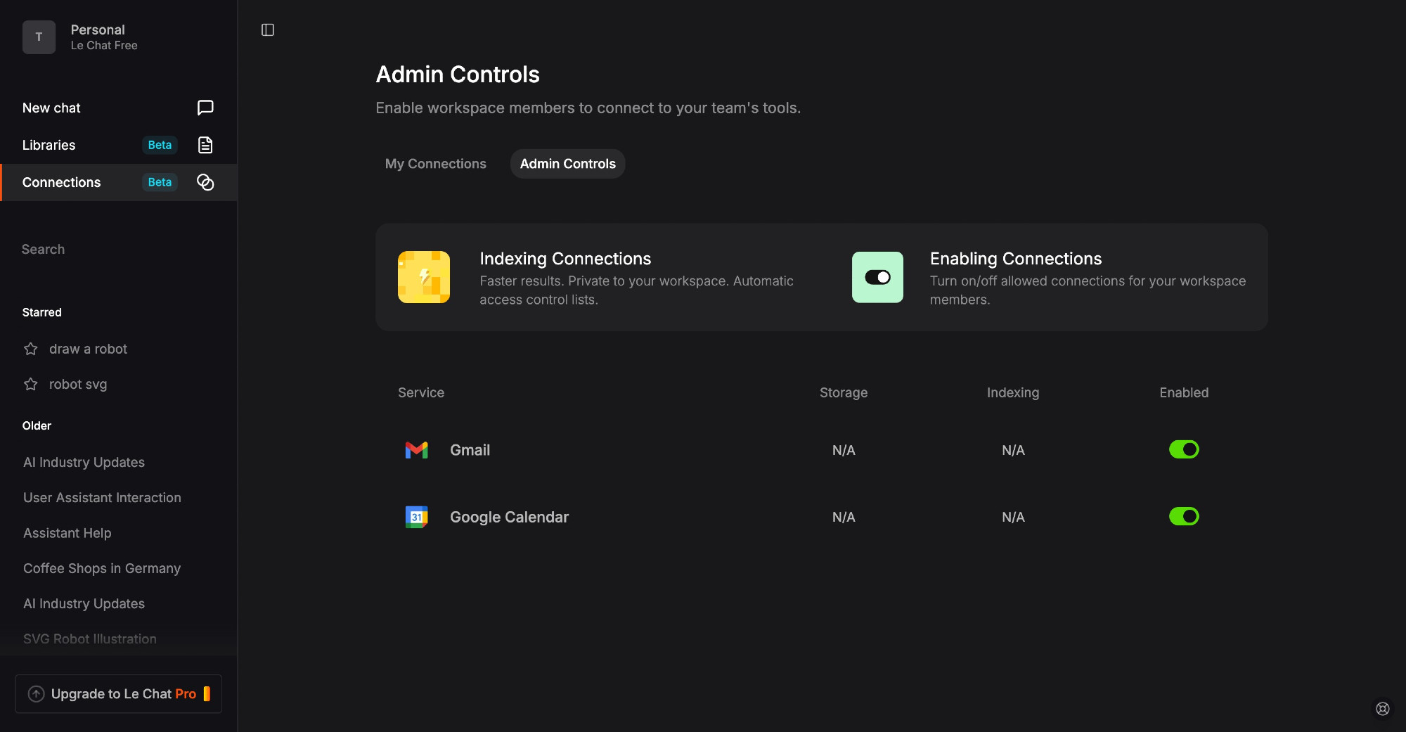Click the Storage column header
Image resolution: width=1406 pixels, height=732 pixels.
click(844, 392)
